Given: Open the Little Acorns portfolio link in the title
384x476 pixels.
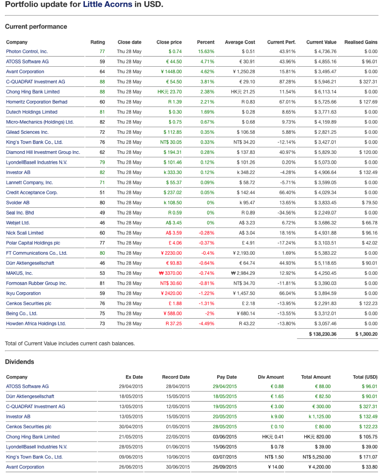Looking at the screenshot, I should click(x=108, y=5).
